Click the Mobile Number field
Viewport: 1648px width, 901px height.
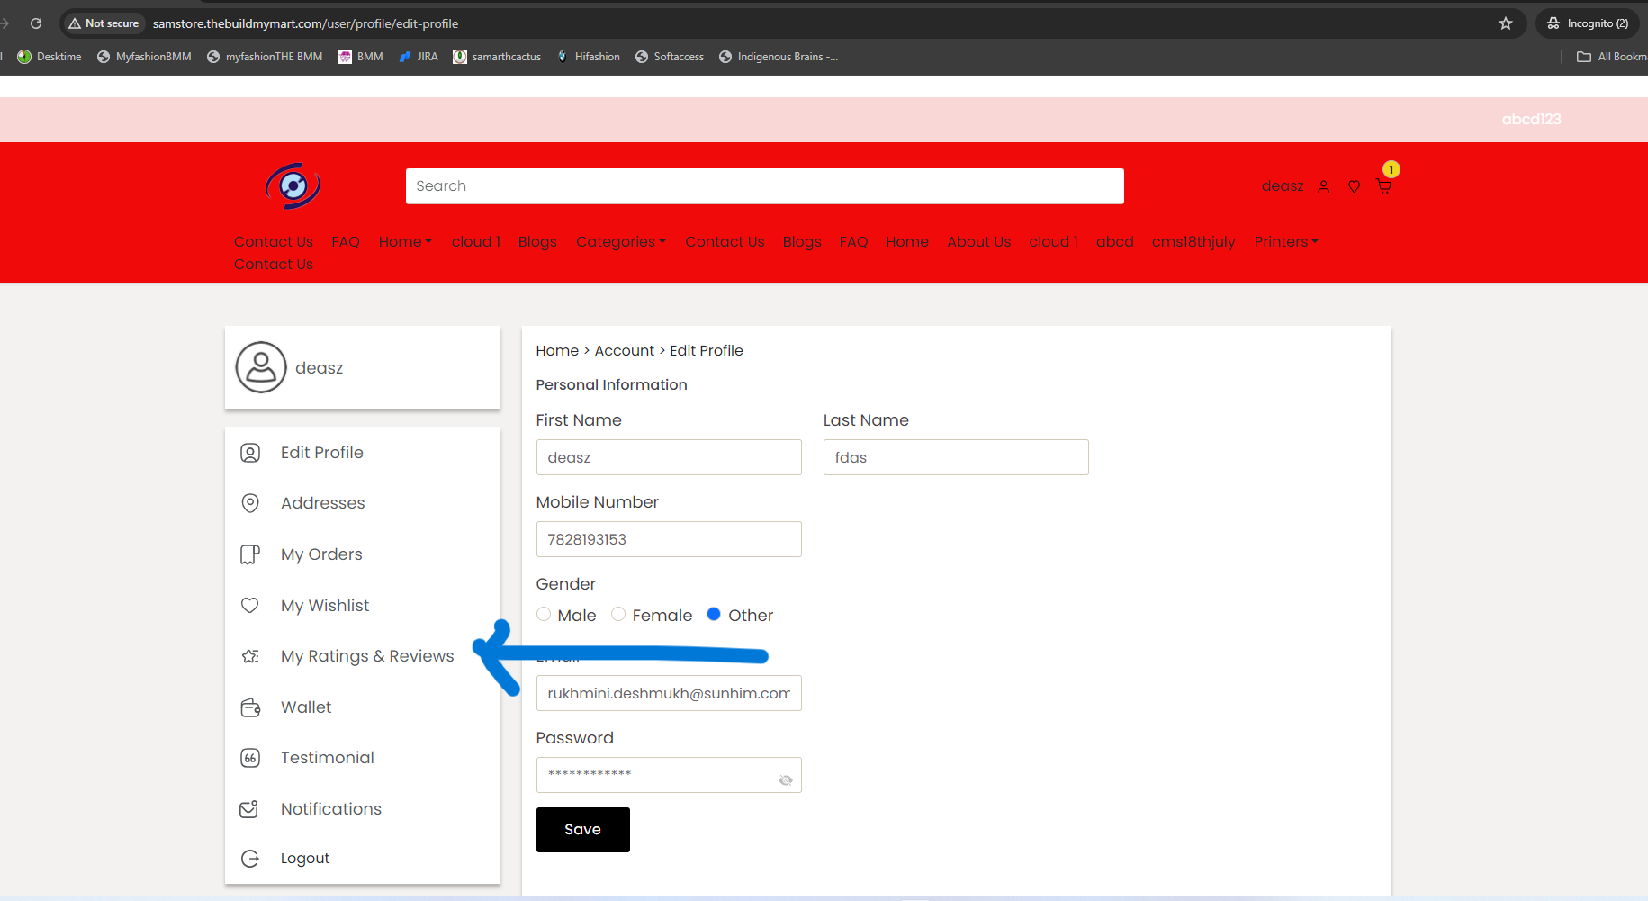pos(669,539)
